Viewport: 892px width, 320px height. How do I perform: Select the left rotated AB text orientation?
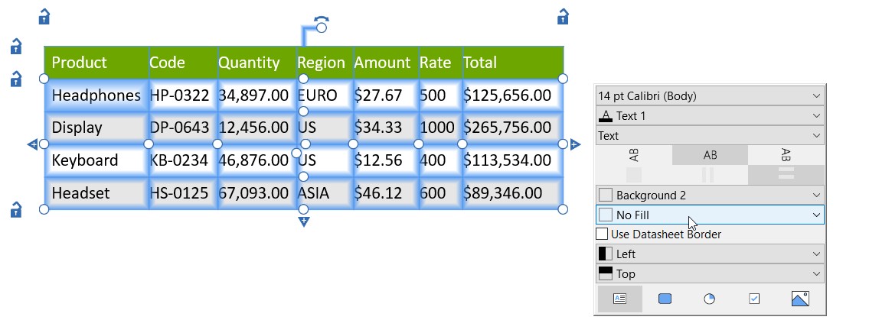click(634, 155)
